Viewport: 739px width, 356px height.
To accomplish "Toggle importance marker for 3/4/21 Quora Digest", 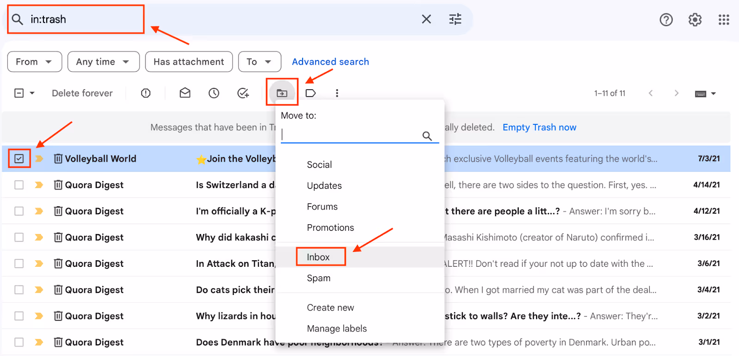I will tap(39, 290).
